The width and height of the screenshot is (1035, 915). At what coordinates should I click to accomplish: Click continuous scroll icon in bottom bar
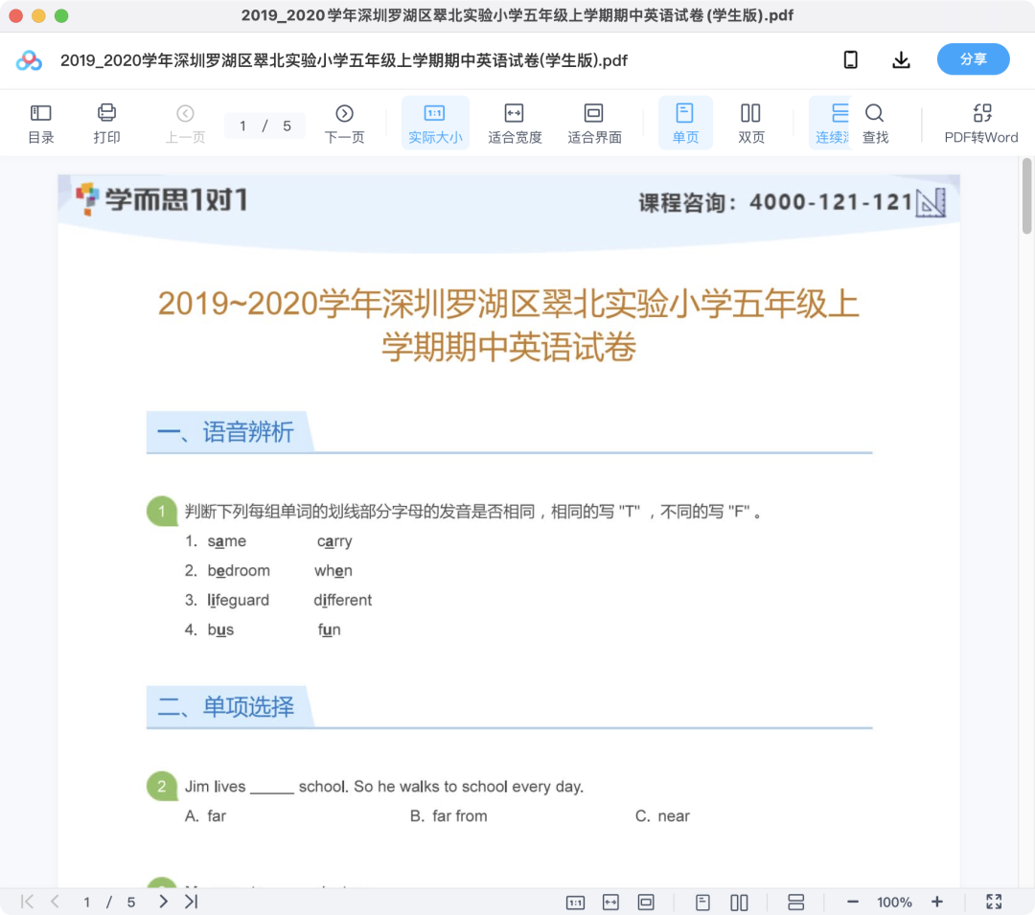click(796, 902)
